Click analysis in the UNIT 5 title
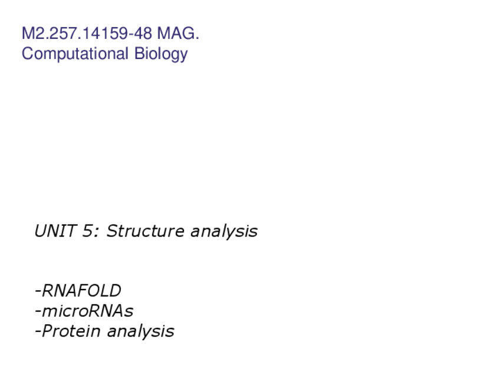The width and height of the screenshot is (500, 375). (x=223, y=231)
